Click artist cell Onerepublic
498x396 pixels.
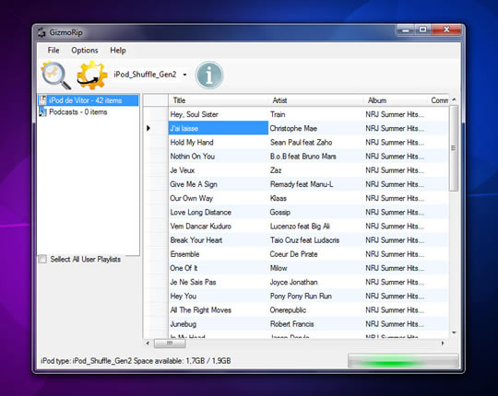point(315,309)
